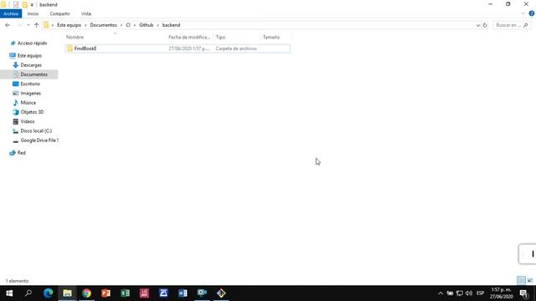Viewport: 536px width, 301px height.
Task: Open PowerPoint from the taskbar
Action: [106, 293]
